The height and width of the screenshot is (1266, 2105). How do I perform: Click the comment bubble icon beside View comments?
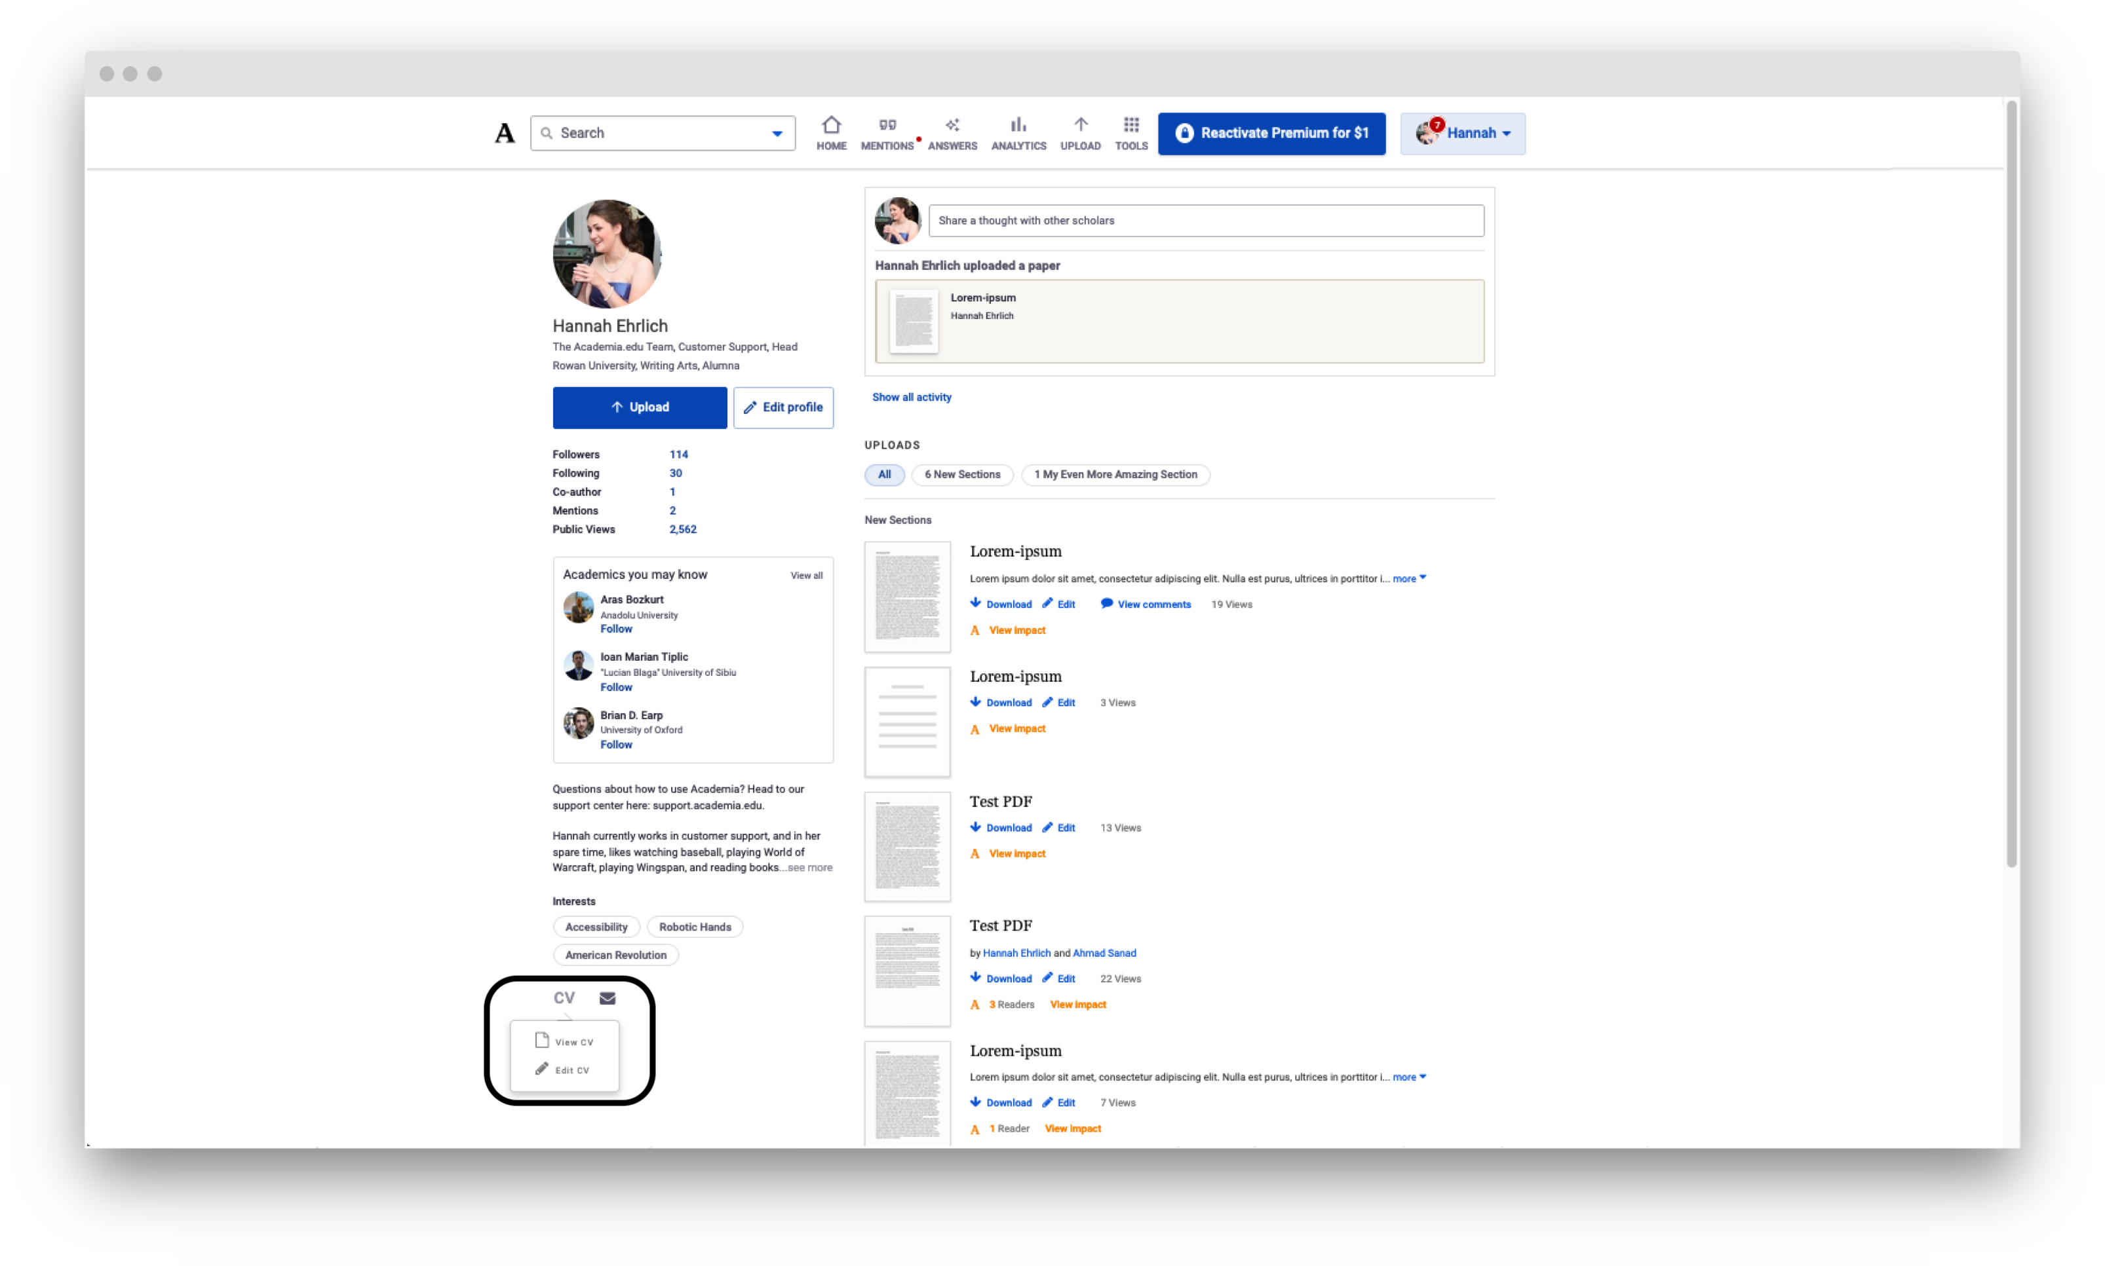point(1106,603)
